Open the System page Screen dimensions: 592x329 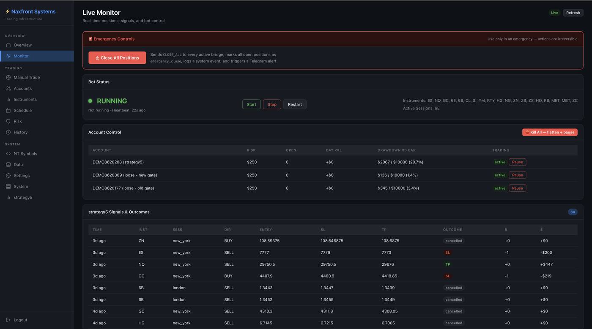[37, 187]
